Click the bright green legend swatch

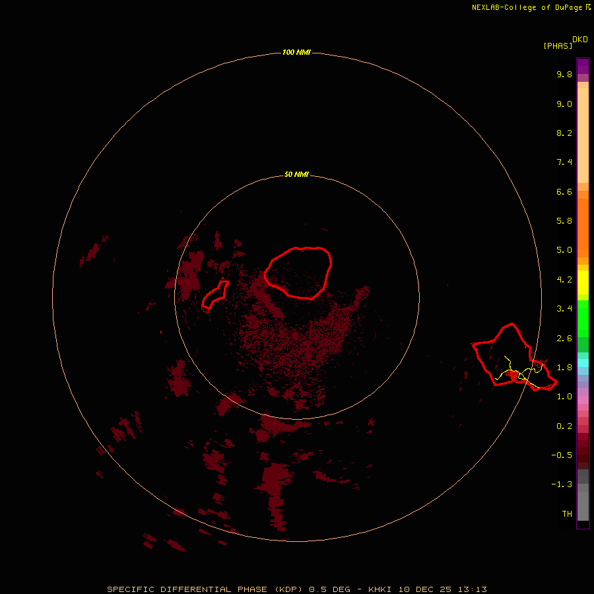(x=583, y=318)
